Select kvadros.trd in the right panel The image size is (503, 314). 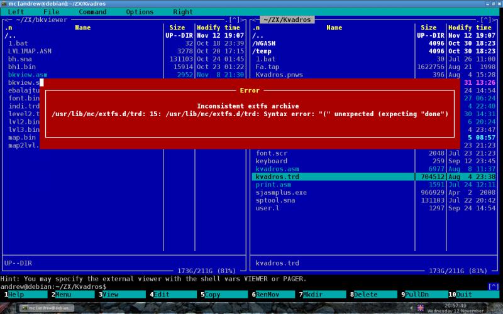click(277, 177)
